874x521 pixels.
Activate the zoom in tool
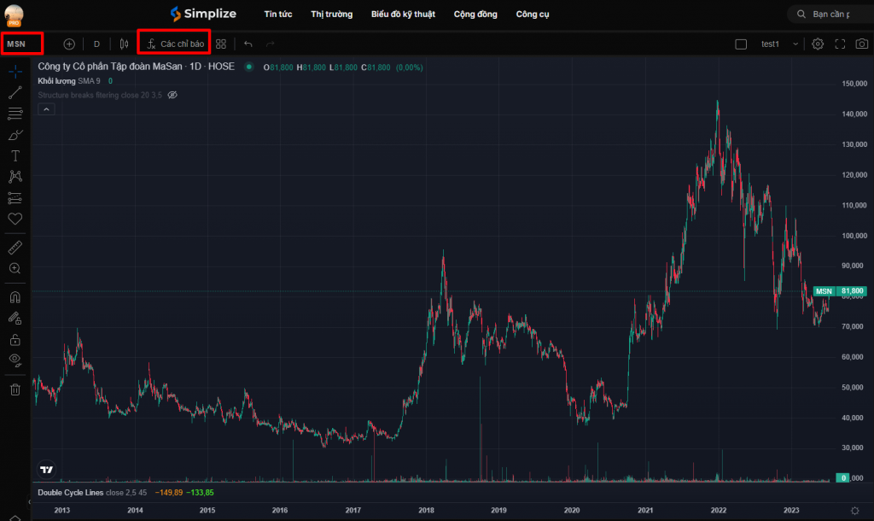pos(15,268)
